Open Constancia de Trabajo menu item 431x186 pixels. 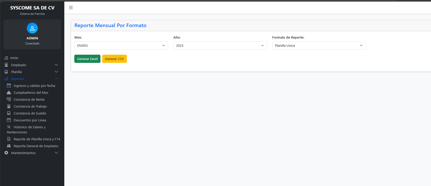click(x=30, y=106)
